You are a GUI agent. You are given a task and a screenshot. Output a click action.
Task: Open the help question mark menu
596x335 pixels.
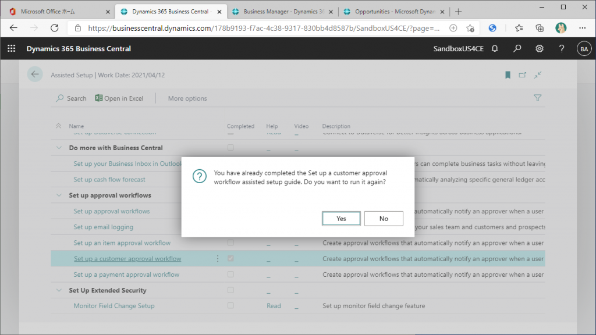(562, 49)
